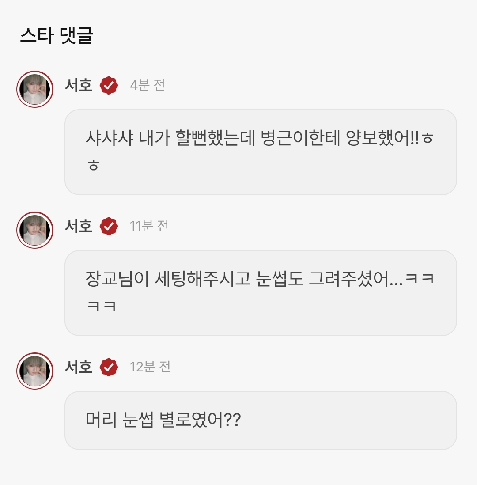Viewport: 477px width, 485px height.
Task: Select the 4분 전 timestamp
Action: point(147,85)
